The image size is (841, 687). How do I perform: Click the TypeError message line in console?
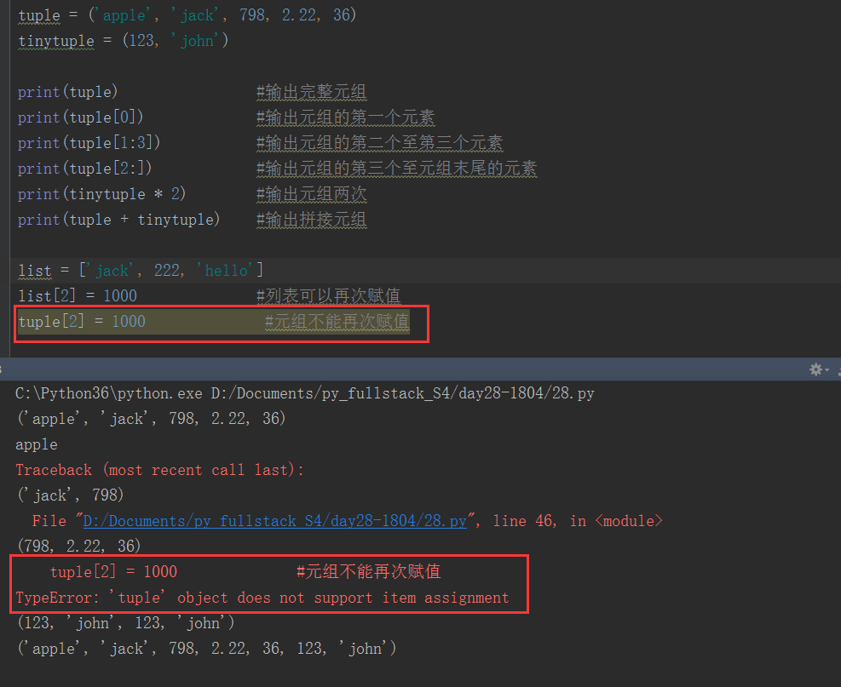point(262,598)
